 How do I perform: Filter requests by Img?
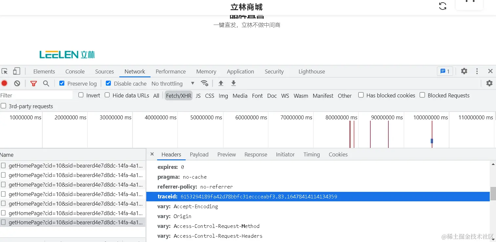[x=223, y=95]
